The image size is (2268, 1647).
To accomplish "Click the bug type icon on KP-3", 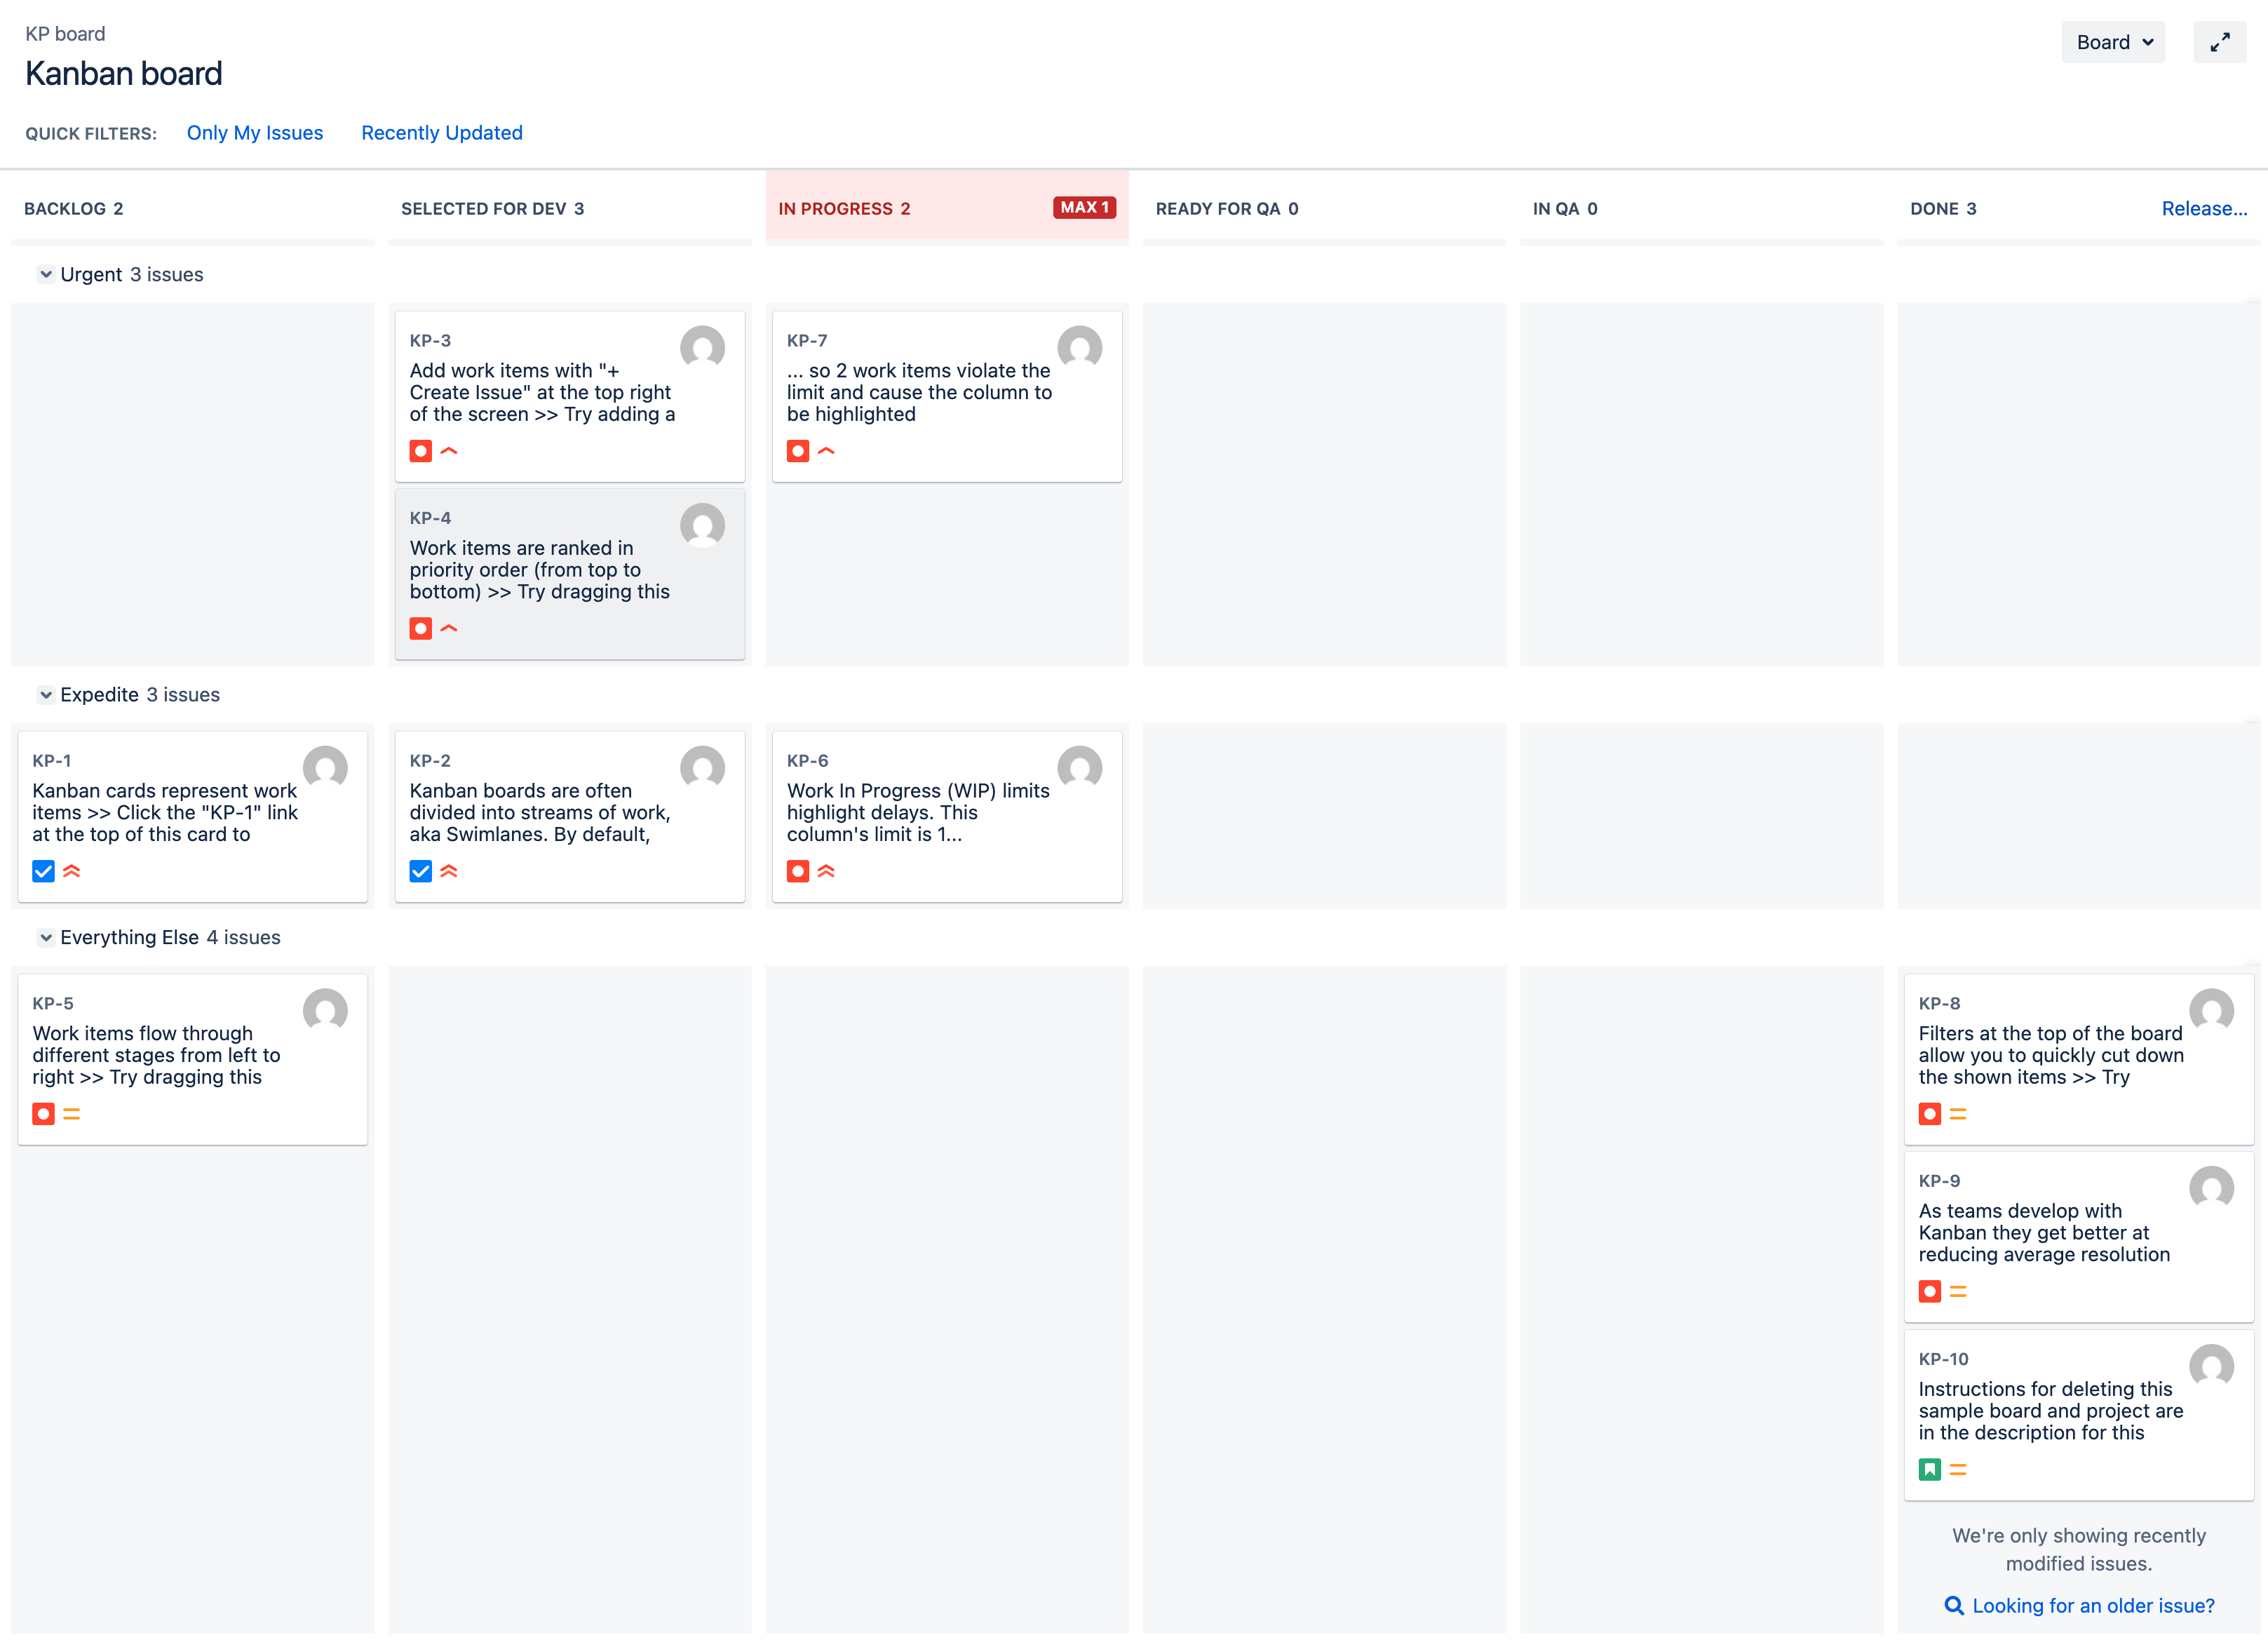I will [x=420, y=451].
